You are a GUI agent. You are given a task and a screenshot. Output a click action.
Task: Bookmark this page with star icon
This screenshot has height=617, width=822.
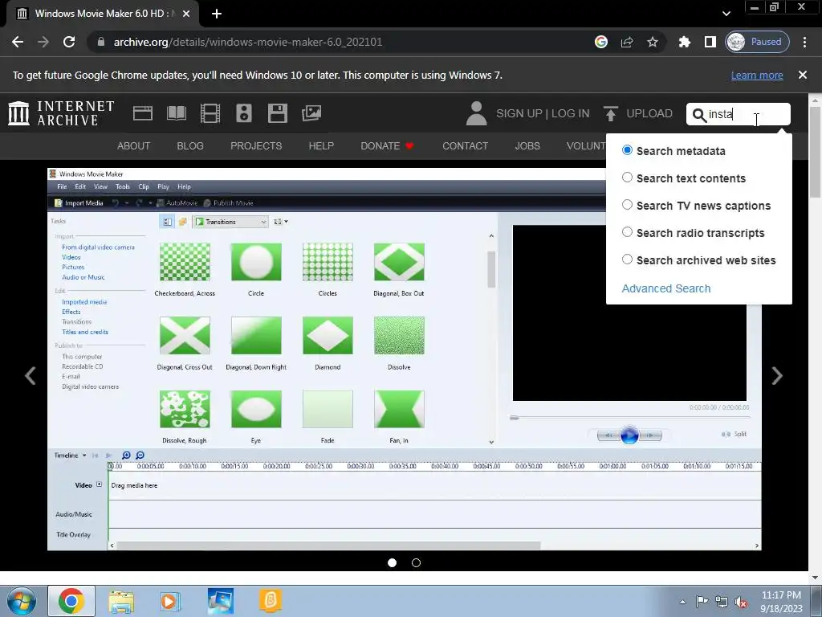pos(652,42)
